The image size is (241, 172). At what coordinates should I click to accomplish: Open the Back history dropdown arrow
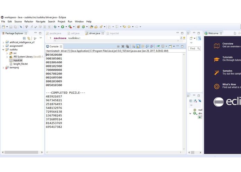[133, 27]
